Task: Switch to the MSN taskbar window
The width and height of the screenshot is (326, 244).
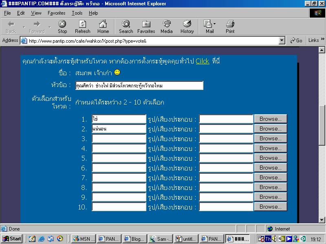Action: (x=84, y=239)
